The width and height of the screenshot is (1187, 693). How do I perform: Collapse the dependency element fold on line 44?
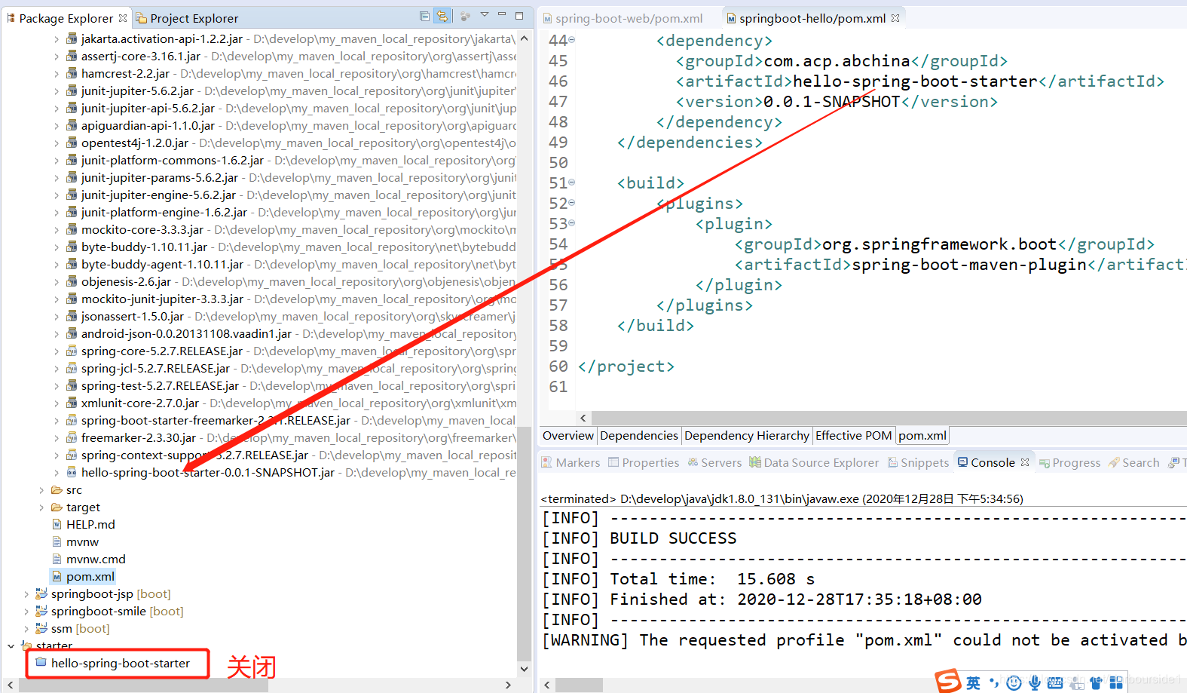(571, 40)
